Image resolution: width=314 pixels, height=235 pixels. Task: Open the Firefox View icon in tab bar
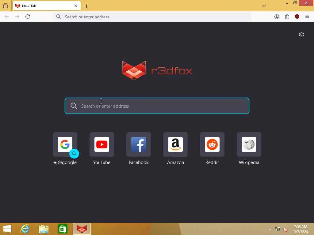pos(6,6)
